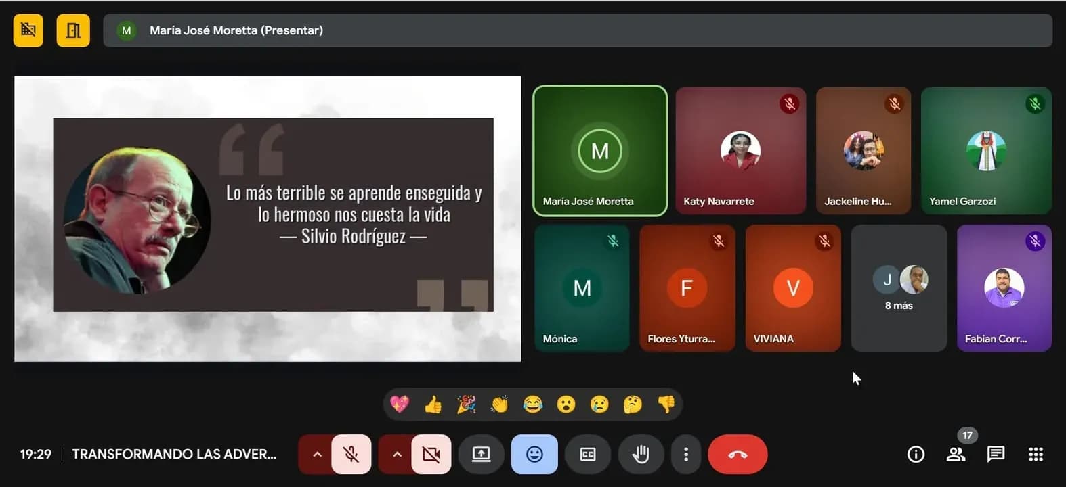Show the participants list people icon

956,455
